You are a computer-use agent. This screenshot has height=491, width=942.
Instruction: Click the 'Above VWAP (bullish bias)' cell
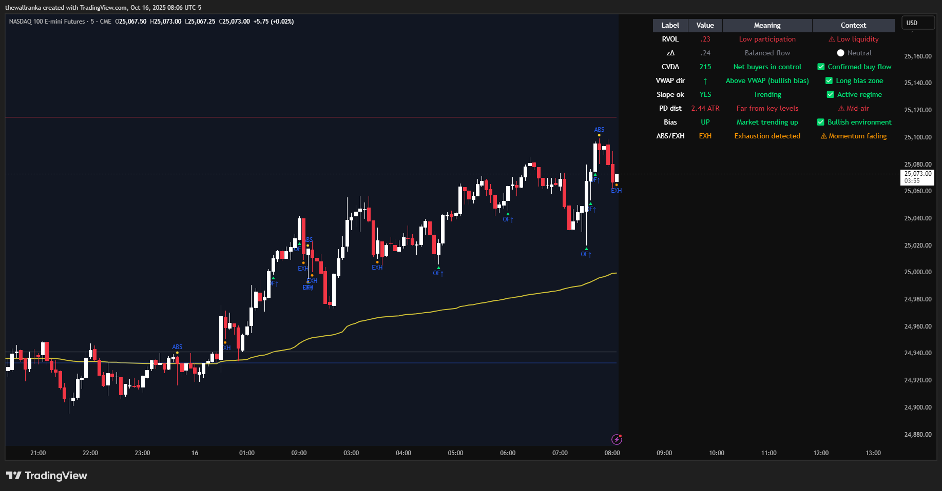(x=767, y=81)
